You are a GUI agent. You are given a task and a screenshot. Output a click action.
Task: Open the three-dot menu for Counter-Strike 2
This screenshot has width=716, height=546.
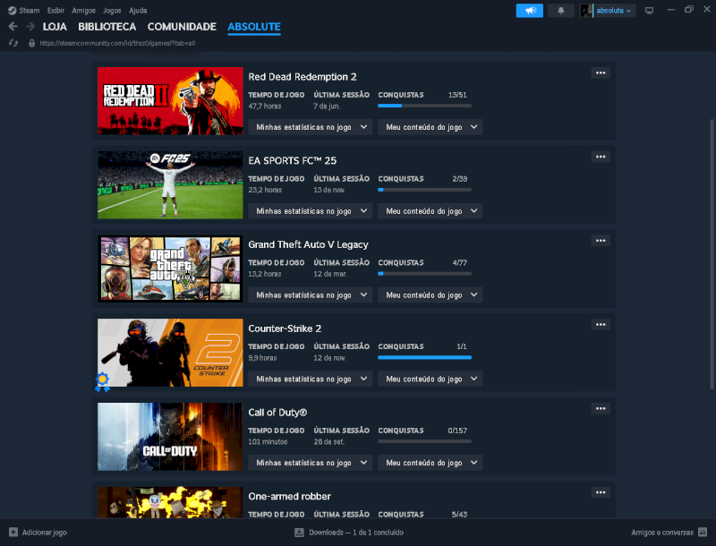click(x=601, y=325)
